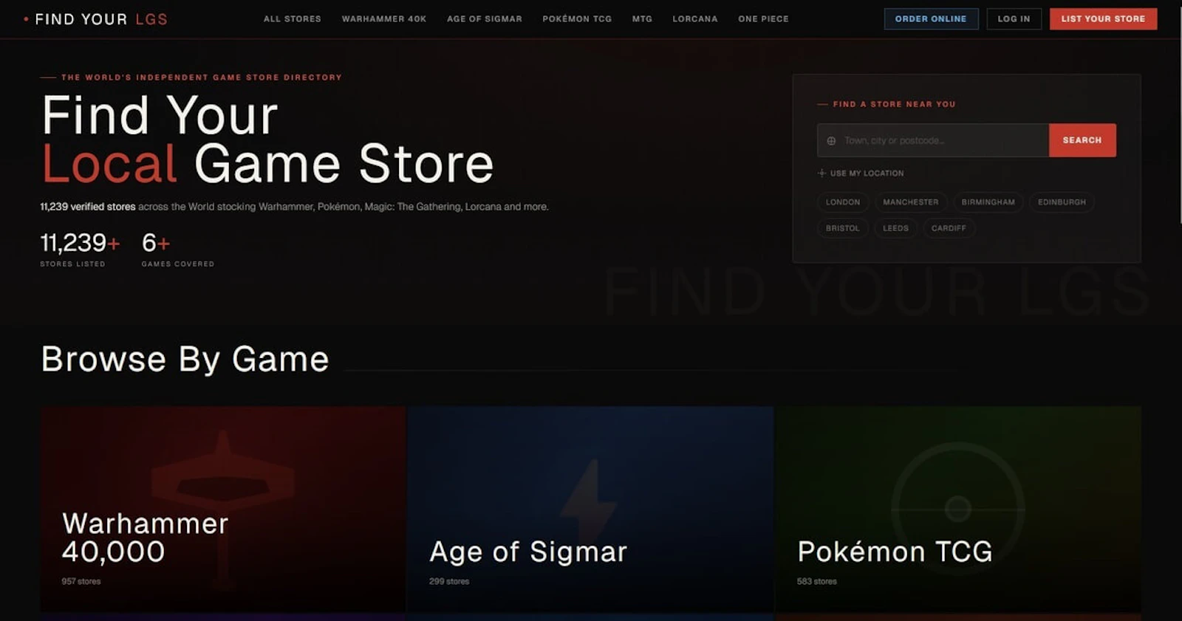1182x621 pixels.
Task: Open the Age of Sigmar game card
Action: [x=590, y=509]
